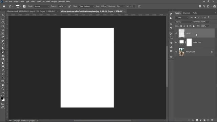Open the Layers panel Opacity dropdown arrow
Image resolution: width=217 pixels, height=122 pixels.
click(x=208, y=22)
